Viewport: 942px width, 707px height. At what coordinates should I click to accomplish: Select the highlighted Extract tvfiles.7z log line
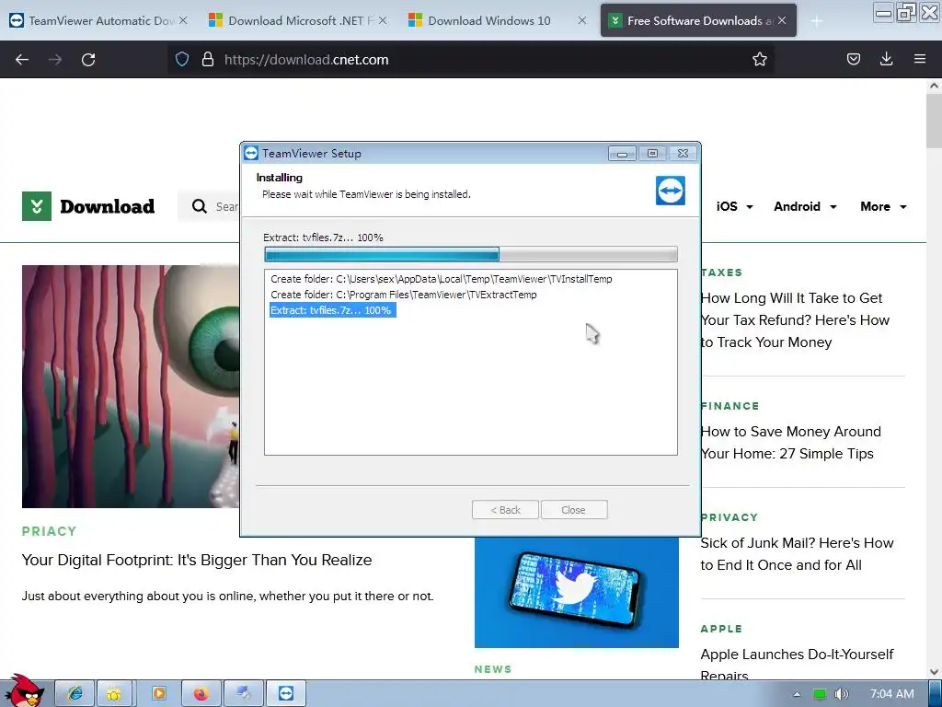click(331, 310)
